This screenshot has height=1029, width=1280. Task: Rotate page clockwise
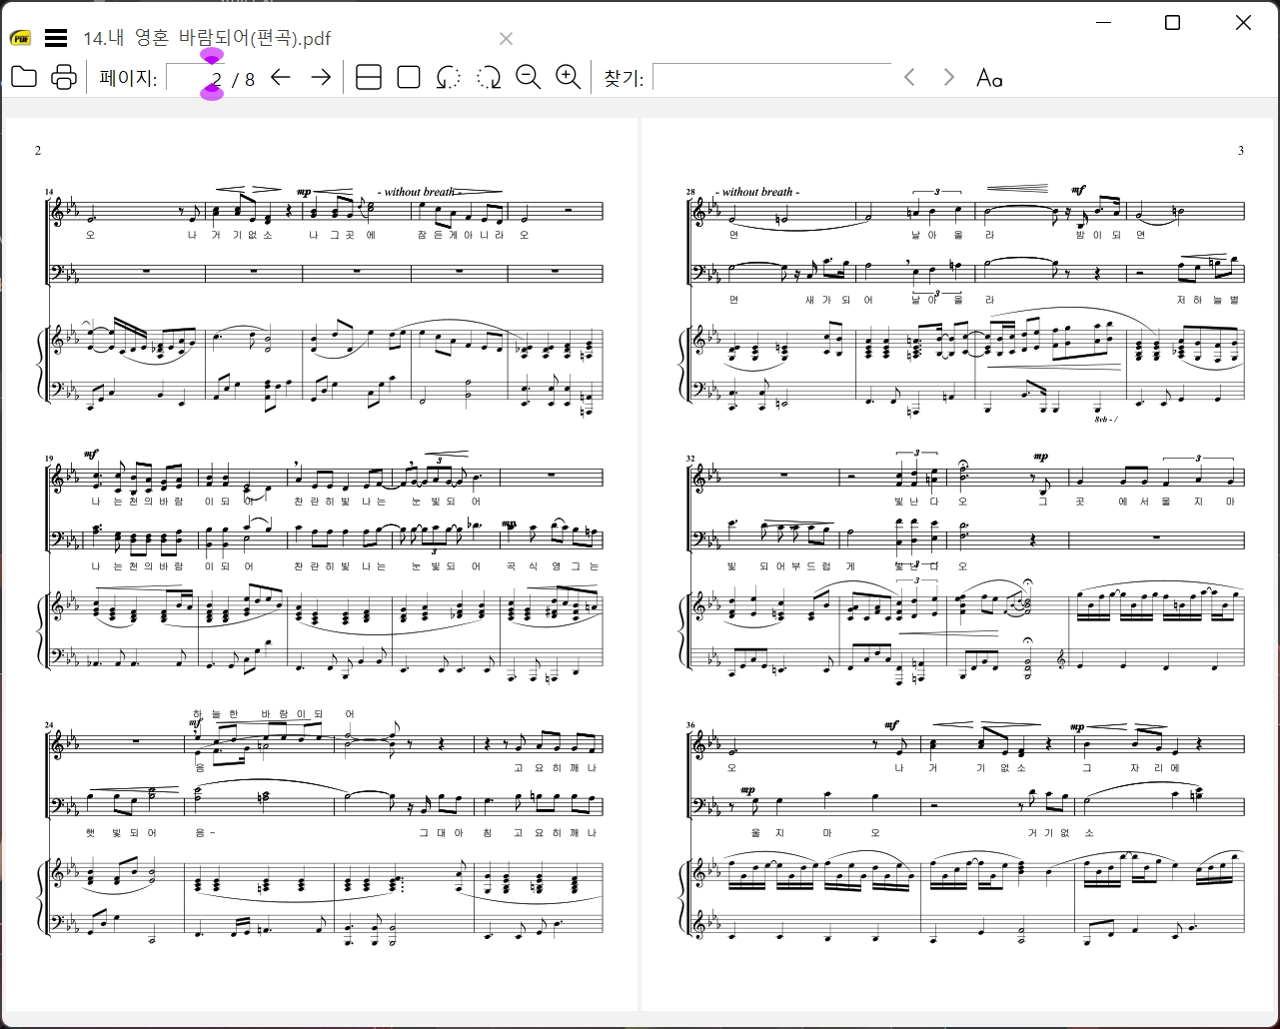point(489,77)
